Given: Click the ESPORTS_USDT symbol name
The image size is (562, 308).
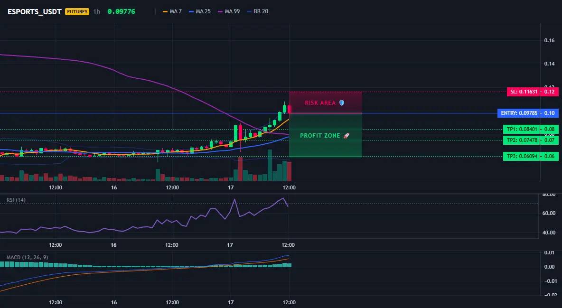Looking at the screenshot, I should point(34,11).
